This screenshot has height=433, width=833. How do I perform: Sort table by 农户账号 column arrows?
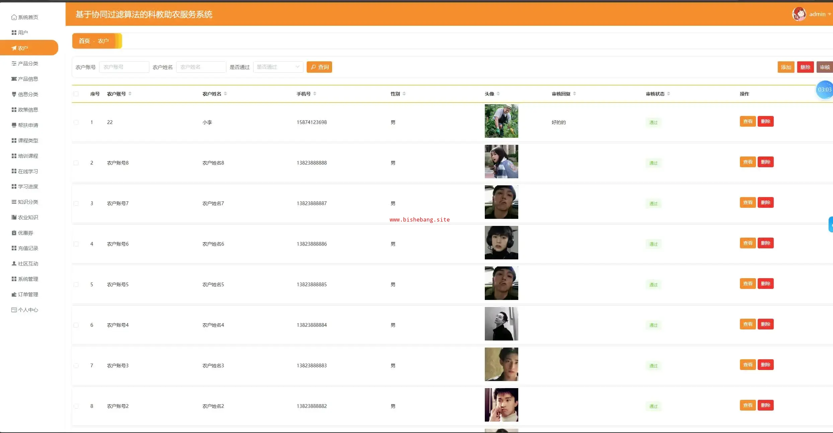pos(130,94)
